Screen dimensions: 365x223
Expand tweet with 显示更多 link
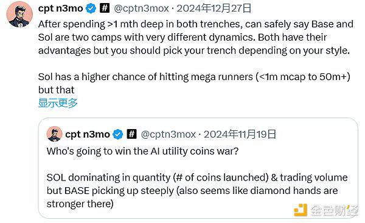click(x=58, y=103)
